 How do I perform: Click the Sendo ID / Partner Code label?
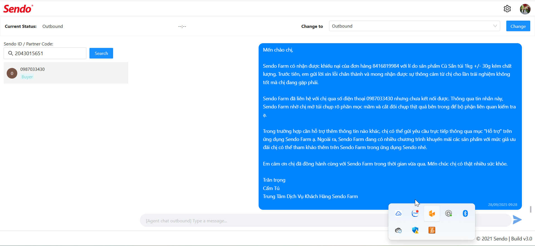tap(28, 44)
